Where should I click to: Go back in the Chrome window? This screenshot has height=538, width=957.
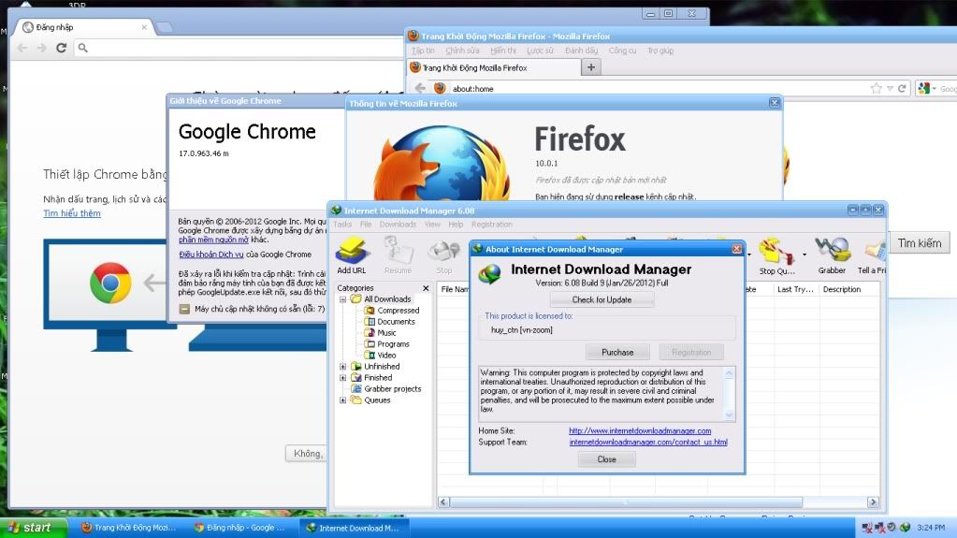pyautogui.click(x=22, y=48)
